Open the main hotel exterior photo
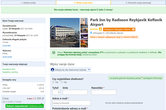Screen dimensions: 166x110 (65, 33)
